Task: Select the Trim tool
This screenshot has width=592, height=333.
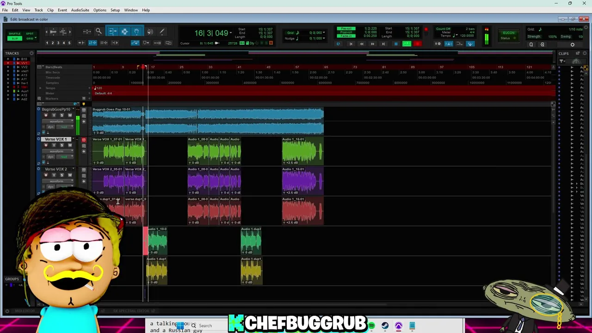Action: [x=112, y=31]
